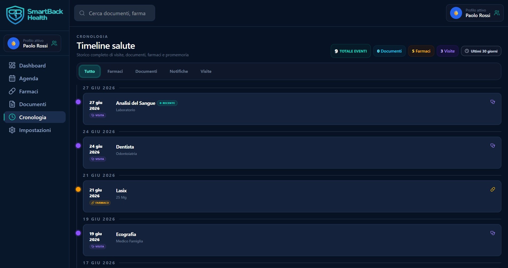The width and height of the screenshot is (508, 268).
Task: Click the RECENTE badge on Analisi del Sangue
Action: (x=167, y=103)
